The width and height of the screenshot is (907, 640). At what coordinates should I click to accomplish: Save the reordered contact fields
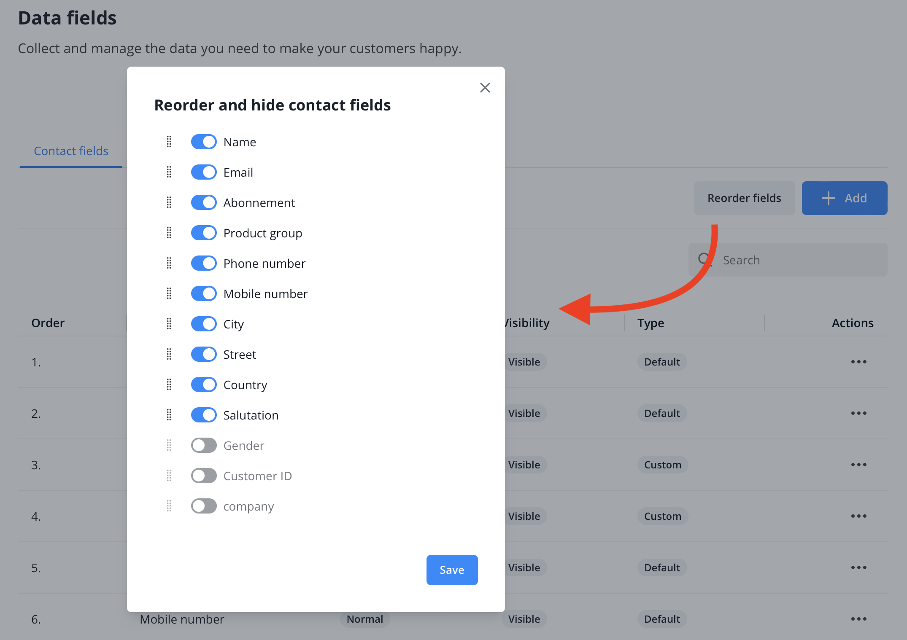[x=452, y=570]
